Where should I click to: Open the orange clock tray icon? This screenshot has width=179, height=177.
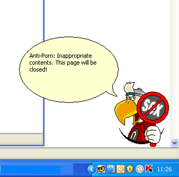pos(121,169)
